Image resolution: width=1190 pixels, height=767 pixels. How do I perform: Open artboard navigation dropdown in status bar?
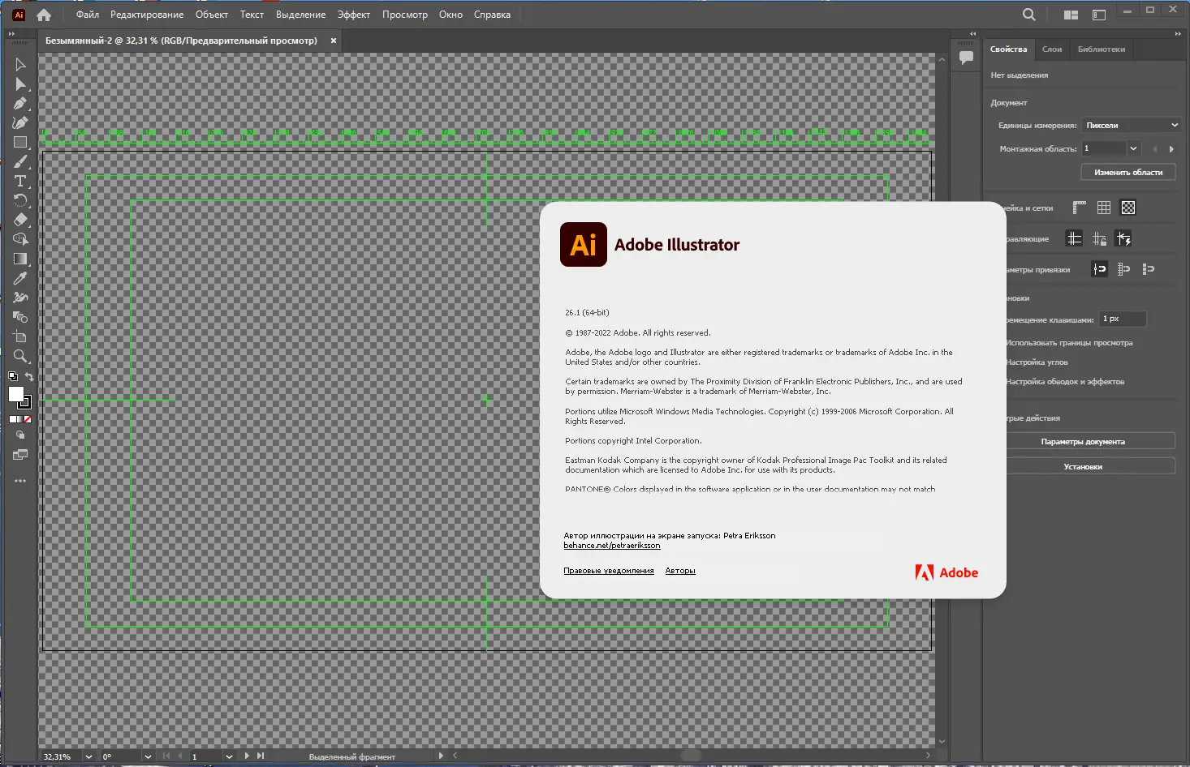tap(229, 756)
